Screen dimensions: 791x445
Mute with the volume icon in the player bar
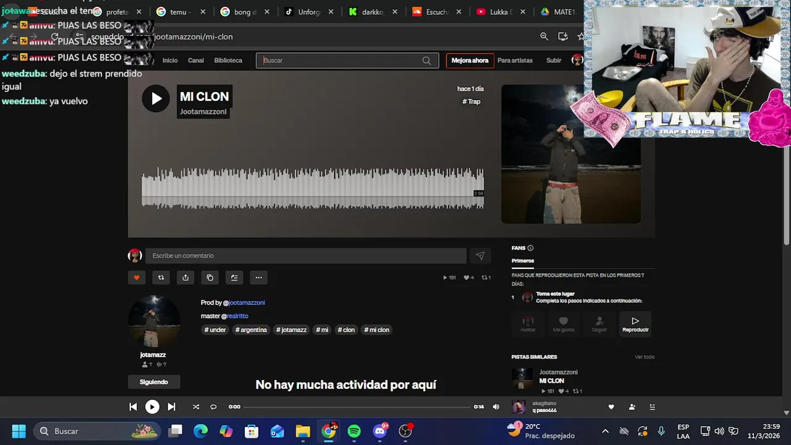pos(496,407)
